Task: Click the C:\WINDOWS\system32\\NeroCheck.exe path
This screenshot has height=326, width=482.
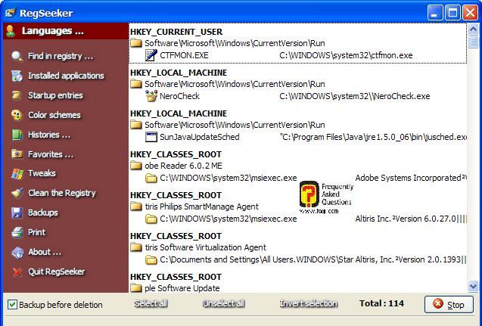Action: click(355, 96)
